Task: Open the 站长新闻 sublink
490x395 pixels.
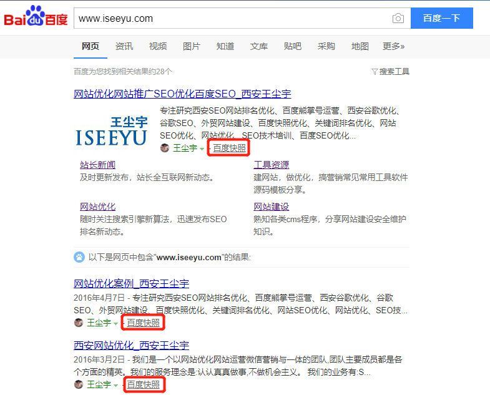Action: coord(98,165)
